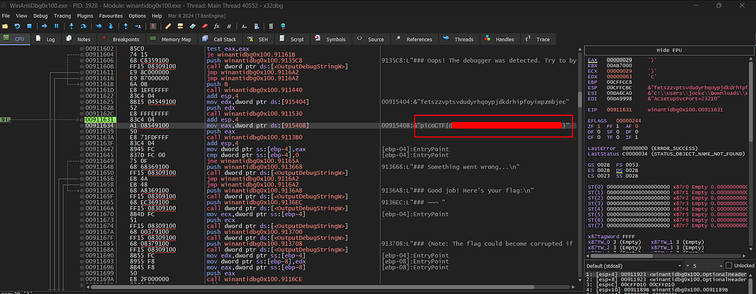Screen dimensions: 756x294
Task: Switch to the Script tab
Action: [292, 39]
